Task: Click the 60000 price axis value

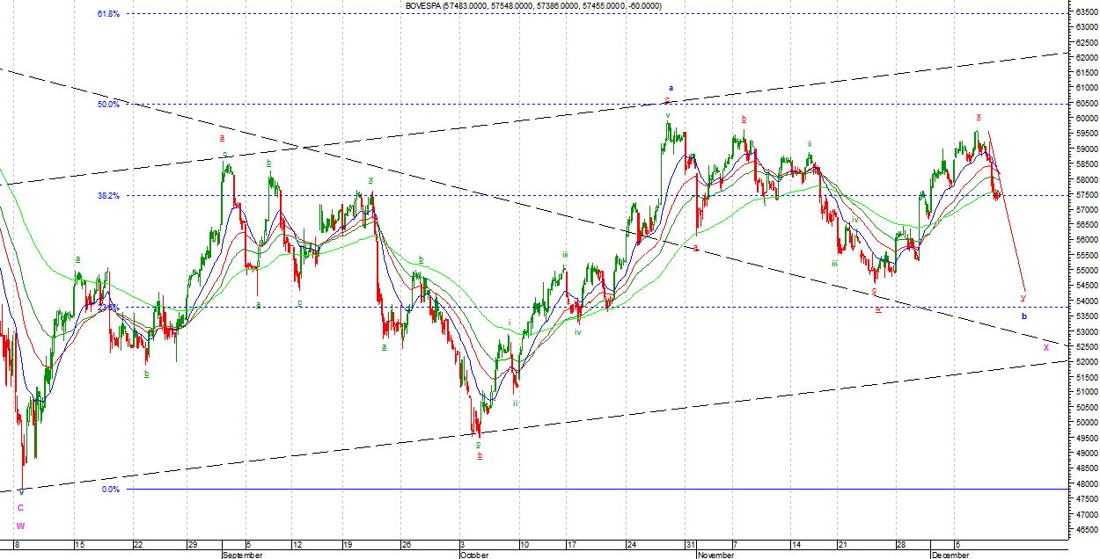Action: coord(1085,119)
